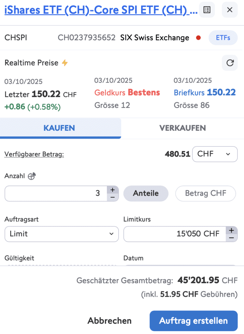244x334 pixels.
Task: Open the Verfügbarer Betrag link
Action: 34,154
